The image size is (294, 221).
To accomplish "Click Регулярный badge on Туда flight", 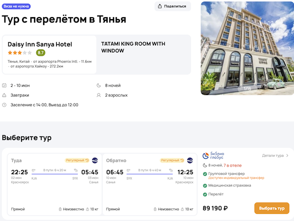I will click(x=76, y=160).
